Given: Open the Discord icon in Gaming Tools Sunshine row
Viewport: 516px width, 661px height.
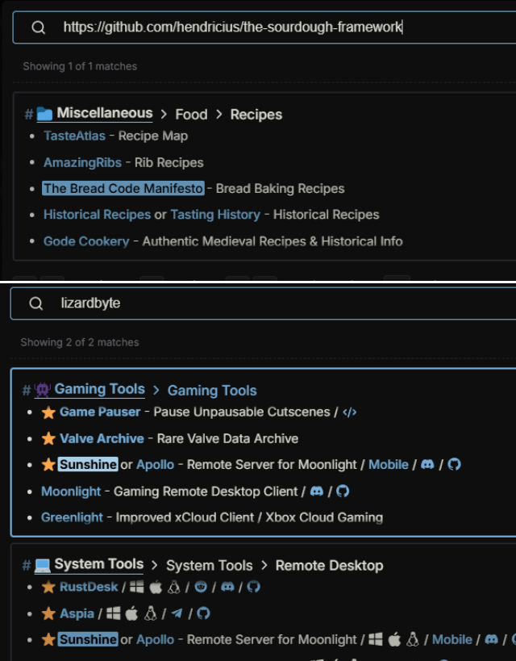Looking at the screenshot, I should (427, 464).
